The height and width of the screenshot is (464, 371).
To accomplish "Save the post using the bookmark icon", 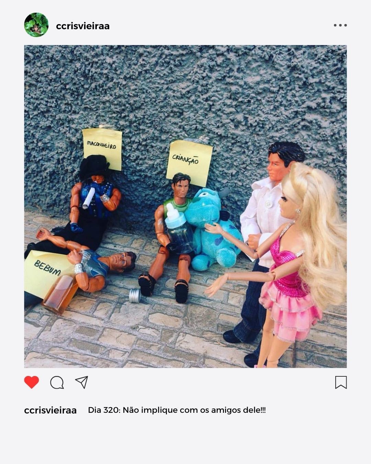I will (341, 382).
